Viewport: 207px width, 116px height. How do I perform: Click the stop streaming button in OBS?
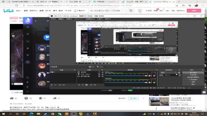coord(193,72)
